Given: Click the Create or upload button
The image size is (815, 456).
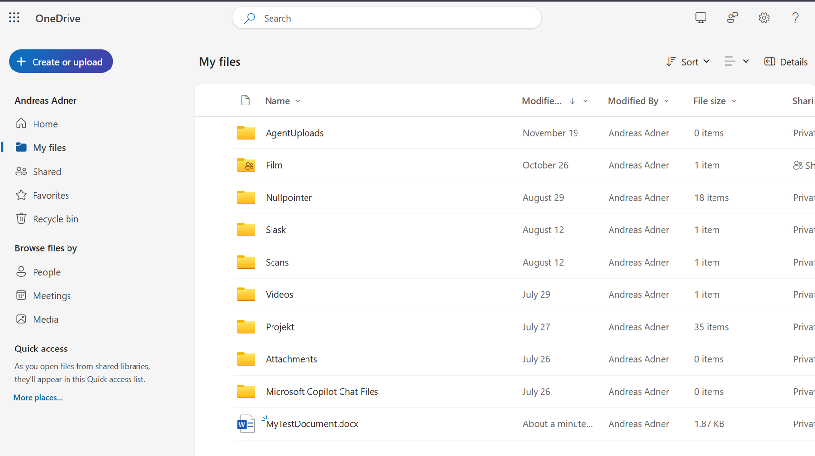Looking at the screenshot, I should [61, 62].
